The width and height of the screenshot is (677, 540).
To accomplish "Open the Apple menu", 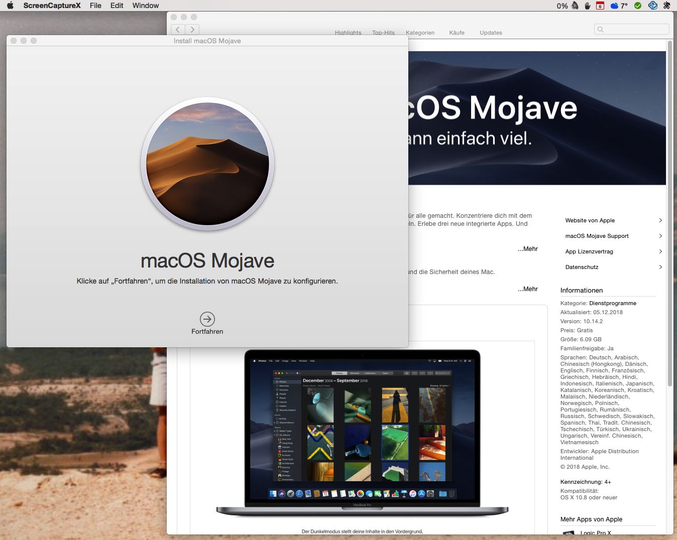I will point(11,6).
